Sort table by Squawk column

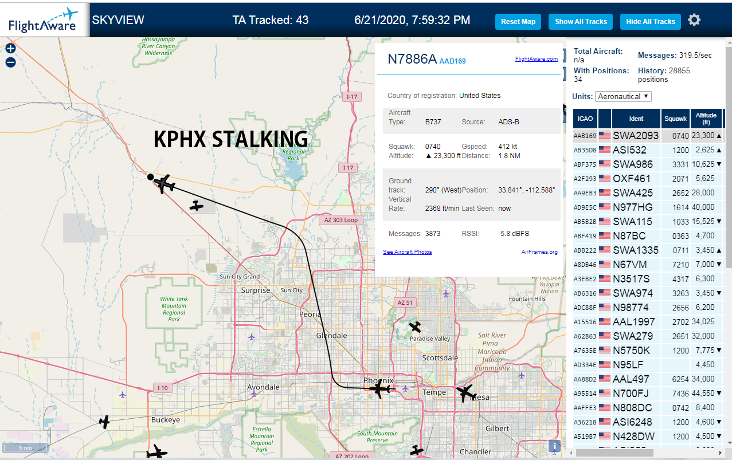(x=675, y=119)
